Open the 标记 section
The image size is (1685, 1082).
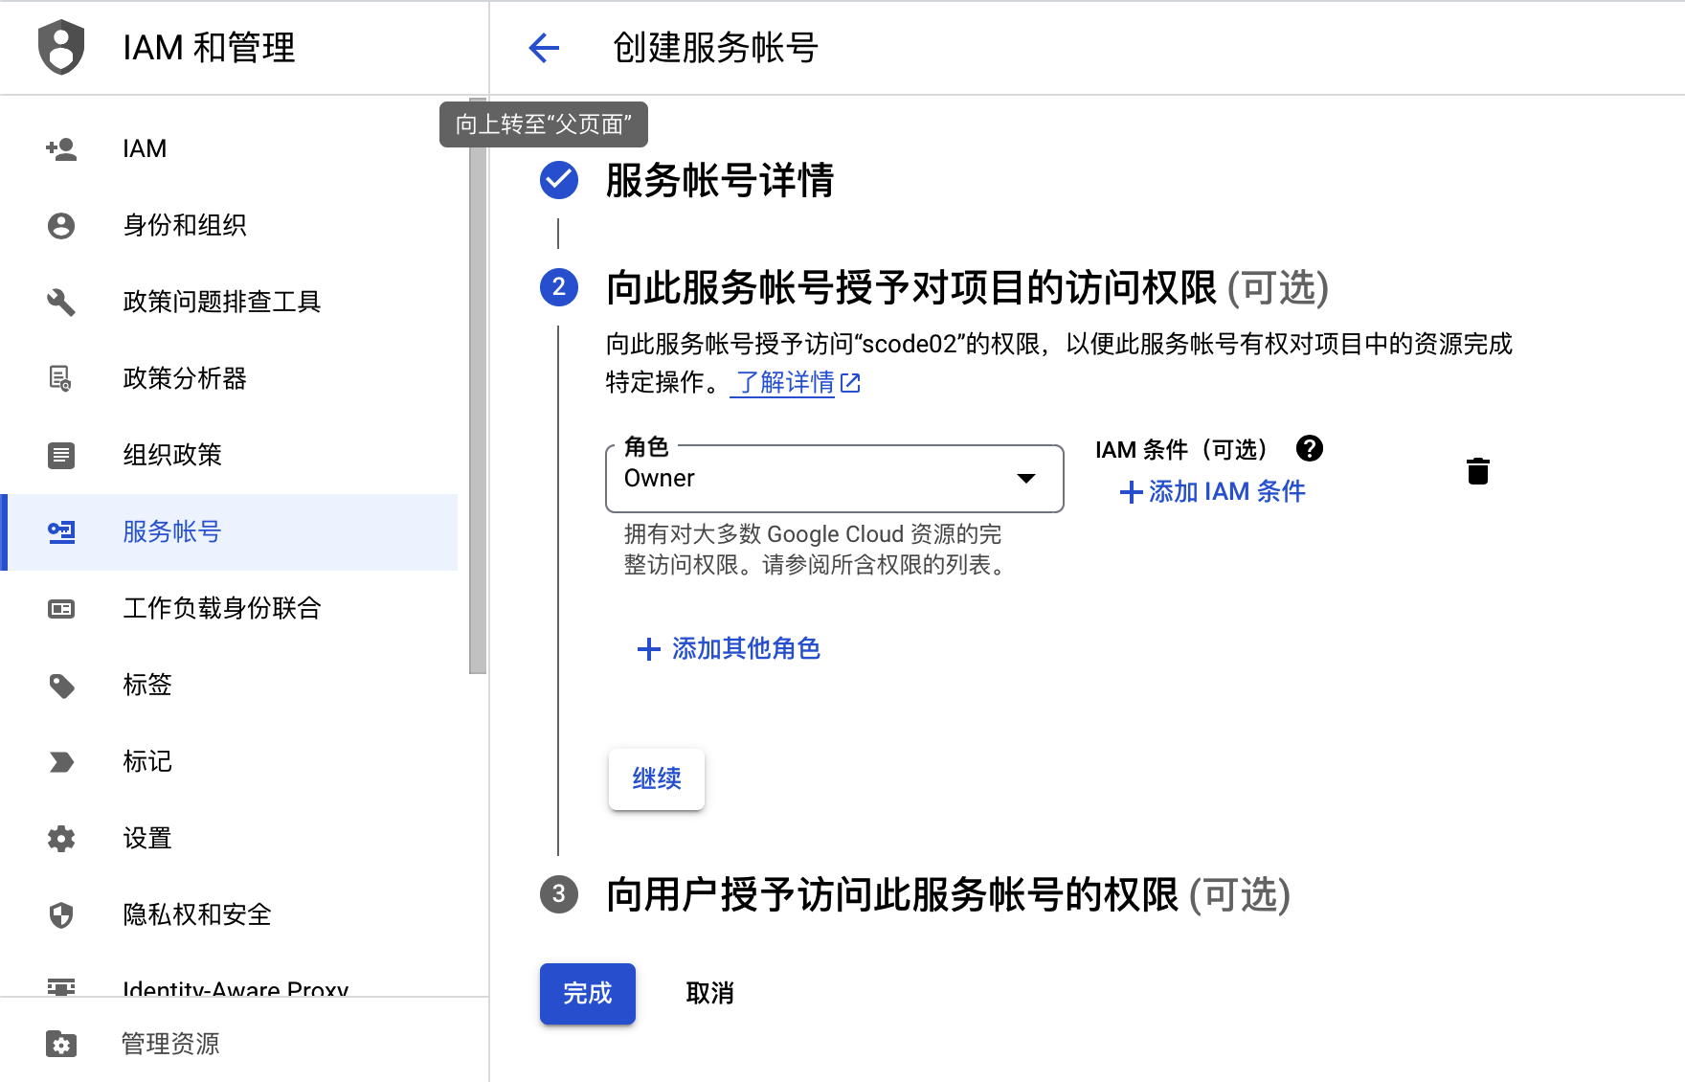point(146,761)
